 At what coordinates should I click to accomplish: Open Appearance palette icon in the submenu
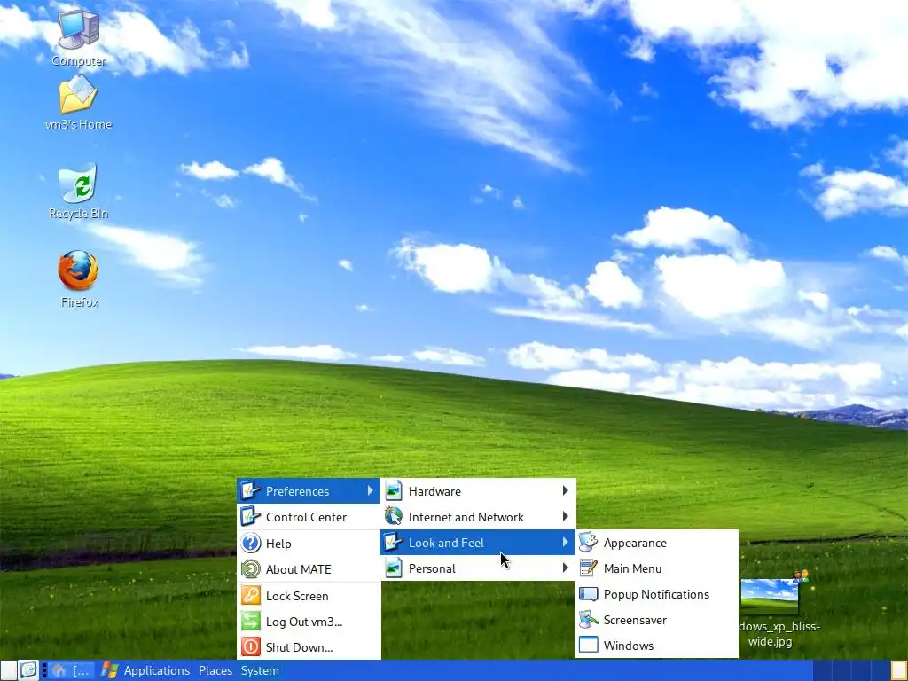[589, 543]
